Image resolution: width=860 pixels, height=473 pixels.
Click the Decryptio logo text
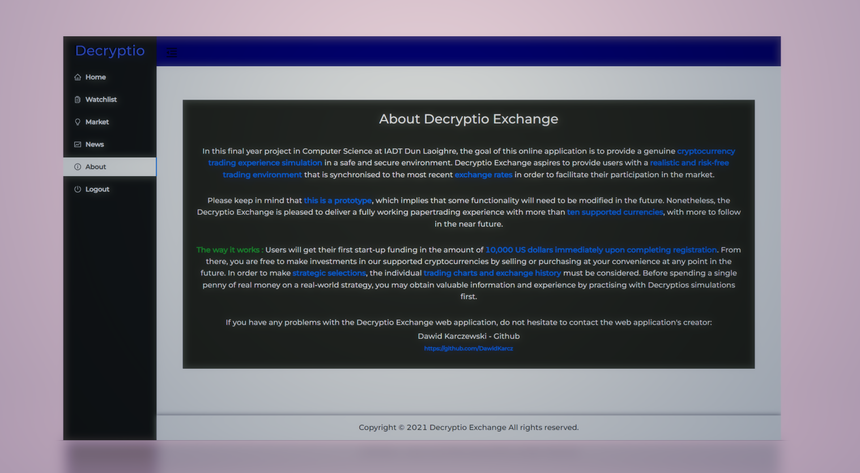coord(110,51)
